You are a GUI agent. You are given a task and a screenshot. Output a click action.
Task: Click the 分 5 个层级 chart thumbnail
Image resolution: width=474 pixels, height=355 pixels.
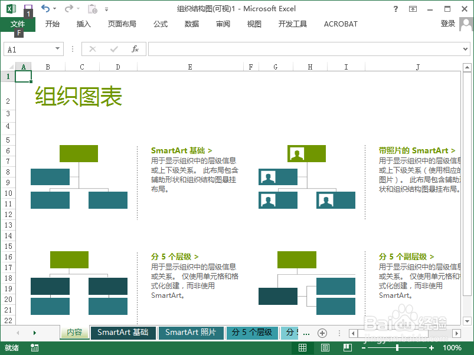tap(79, 283)
